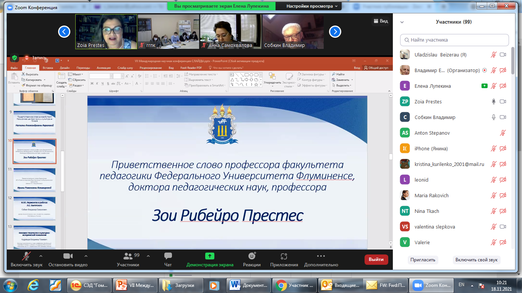Click the Запись recording indicator

(36, 58)
